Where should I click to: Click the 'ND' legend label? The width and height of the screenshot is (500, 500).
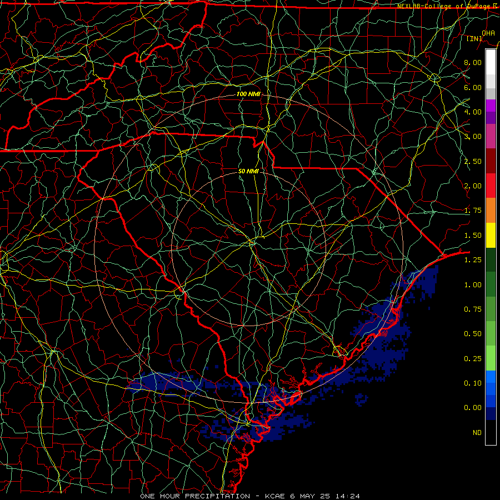[477, 433]
